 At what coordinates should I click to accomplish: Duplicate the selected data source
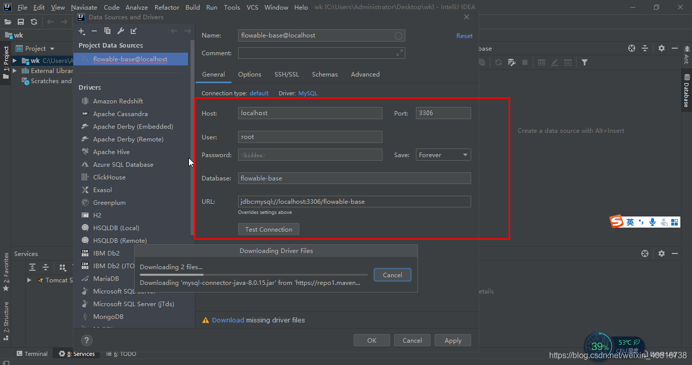click(x=107, y=31)
